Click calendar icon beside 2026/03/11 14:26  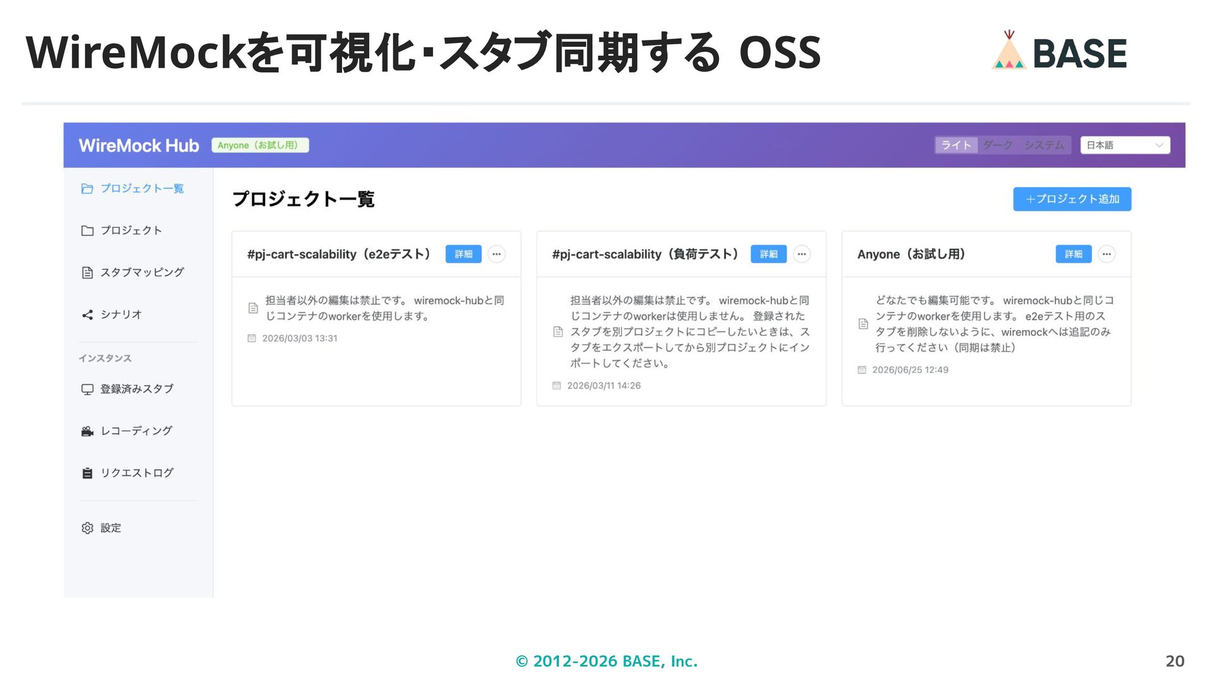[x=556, y=386]
